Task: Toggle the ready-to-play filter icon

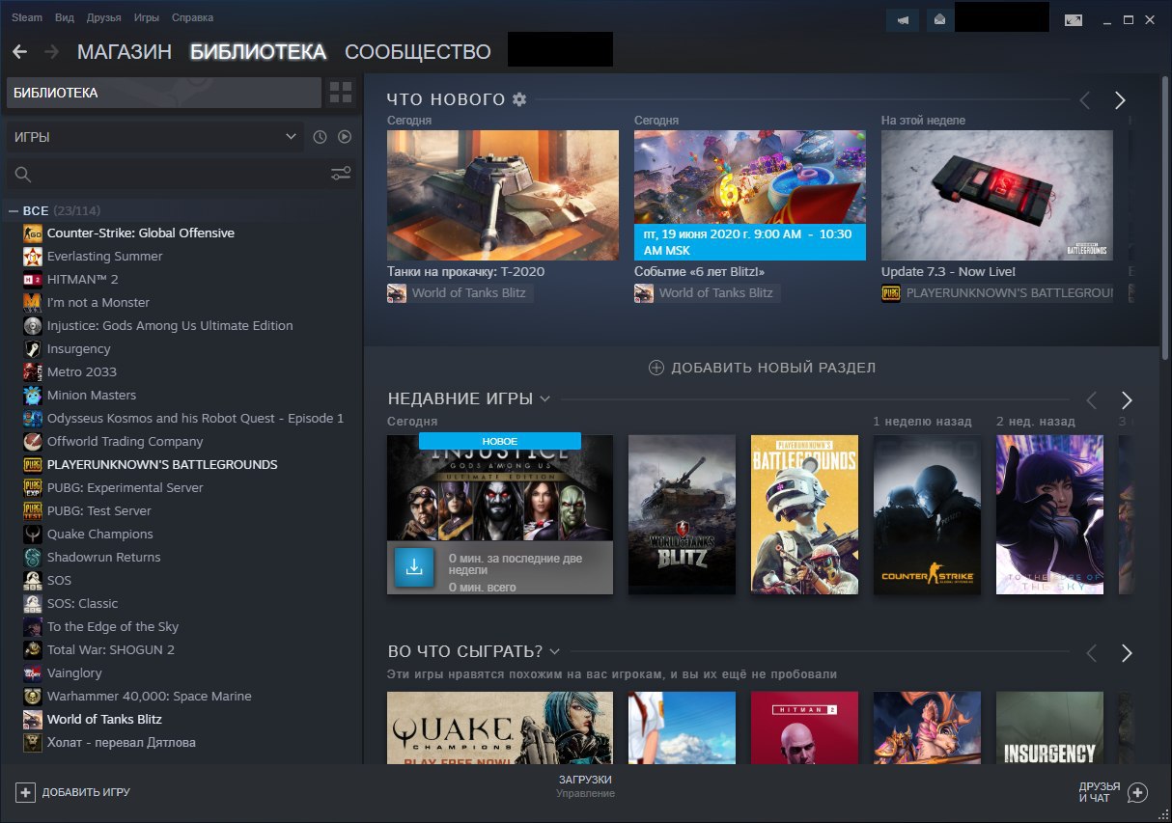Action: point(345,137)
